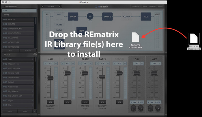The image size is (202, 117).
Task: Select preset 006 Ballad
Action: [18, 82]
